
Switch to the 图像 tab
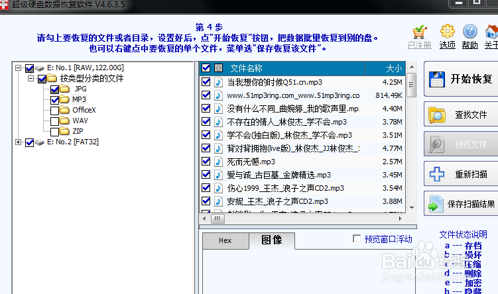click(x=272, y=240)
